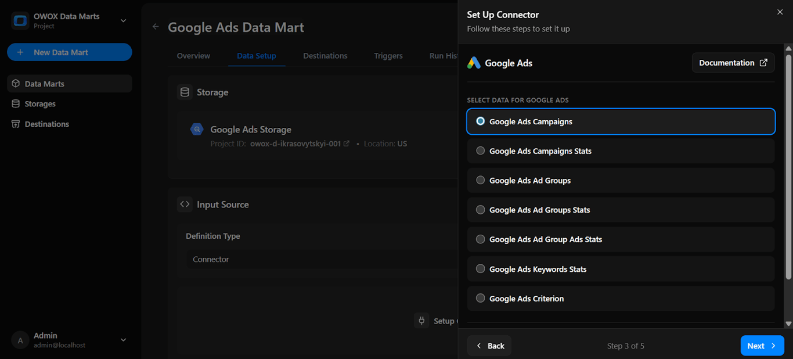Click the panel scrollbar down arrow
Viewport: 793px width, 359px height.
pyautogui.click(x=788, y=324)
